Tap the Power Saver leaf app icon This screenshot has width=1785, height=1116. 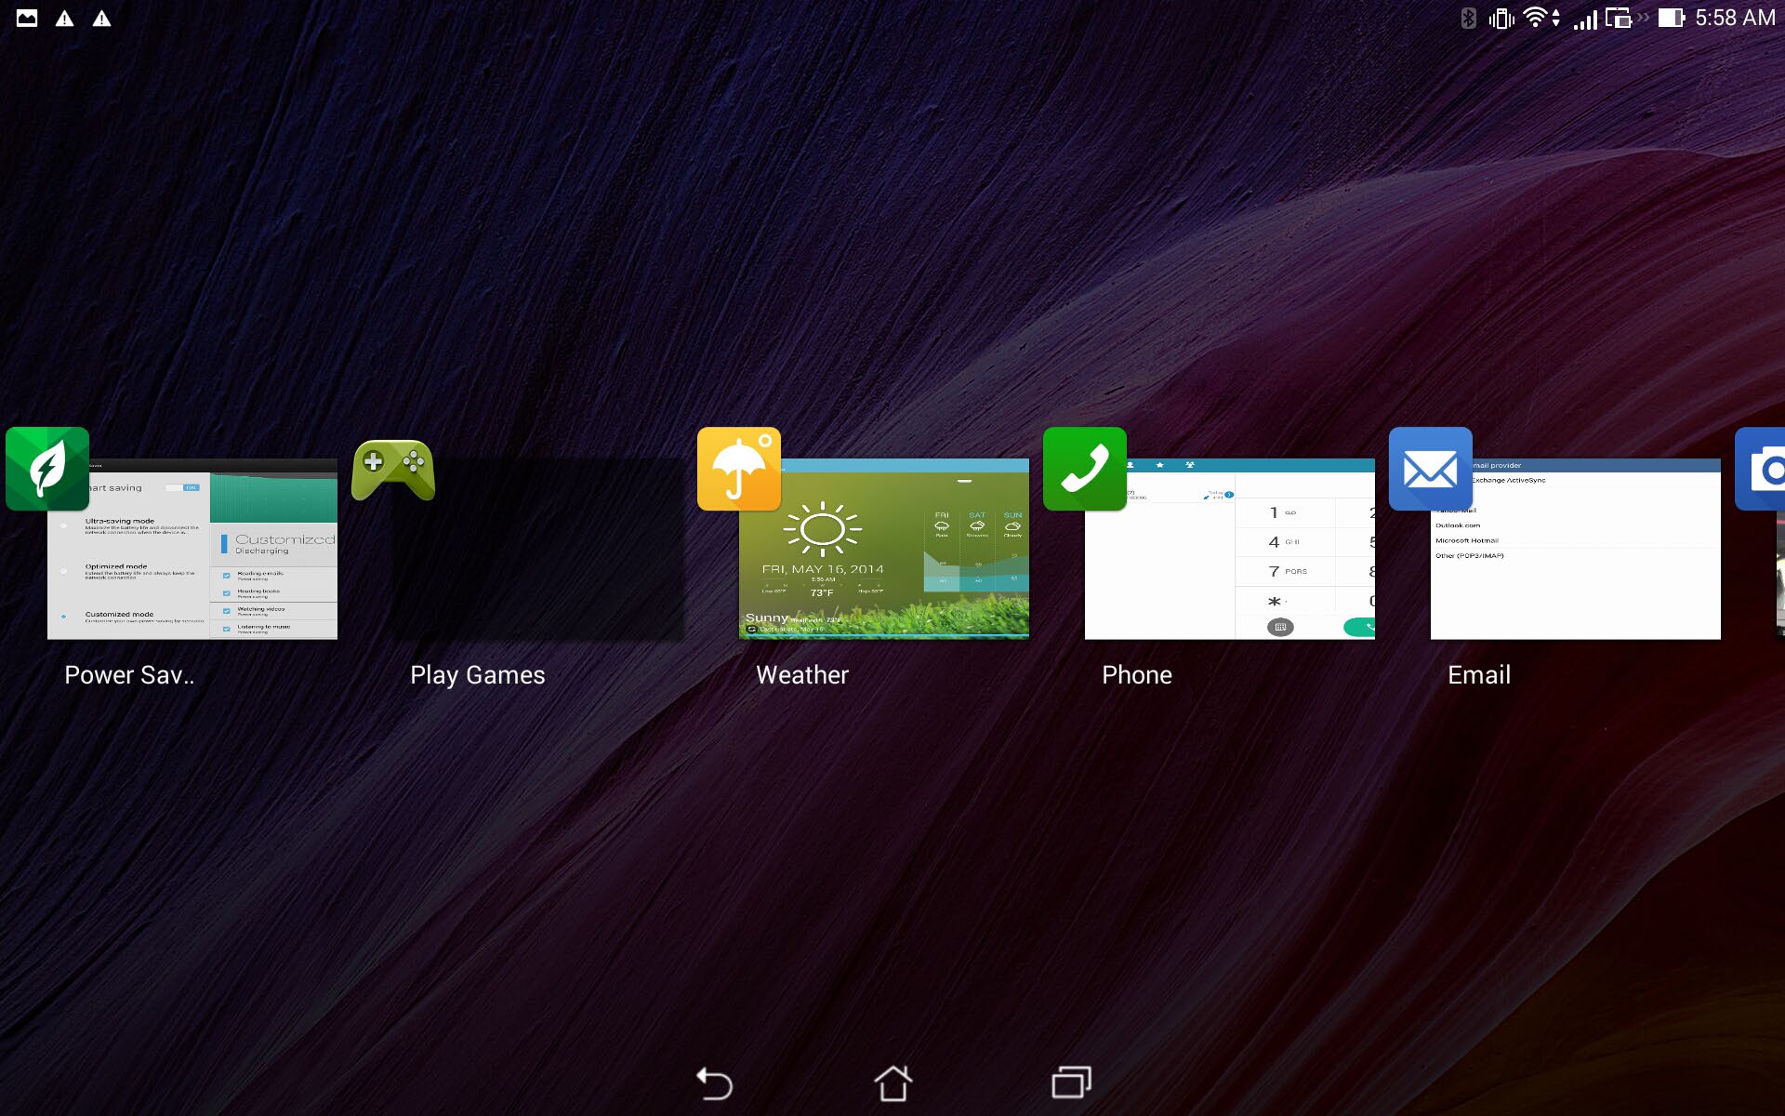[47, 469]
